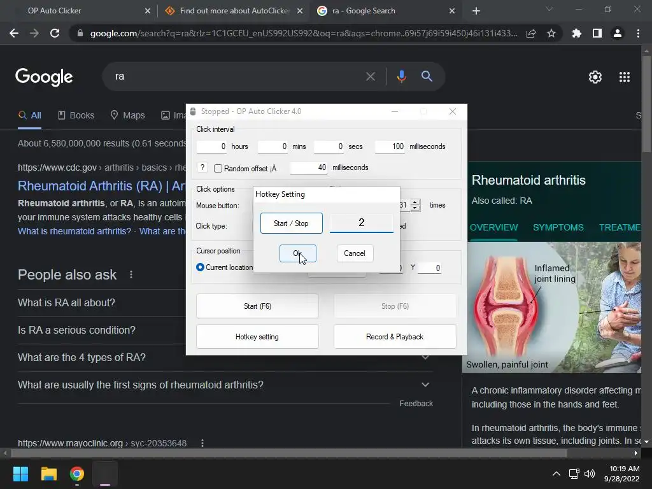Open the Windows Start menu
Screen dimensions: 652x489
tap(20, 474)
